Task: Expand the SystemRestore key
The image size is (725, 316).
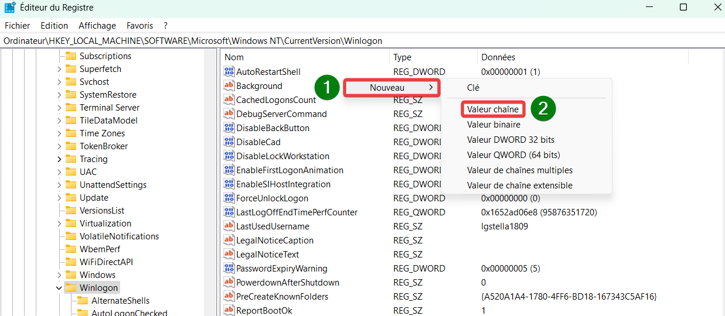Action: [x=59, y=95]
